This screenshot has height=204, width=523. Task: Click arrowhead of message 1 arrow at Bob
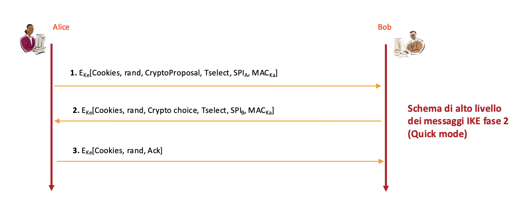click(x=378, y=86)
